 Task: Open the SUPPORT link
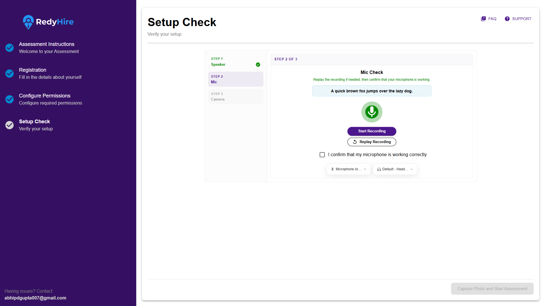518,19
